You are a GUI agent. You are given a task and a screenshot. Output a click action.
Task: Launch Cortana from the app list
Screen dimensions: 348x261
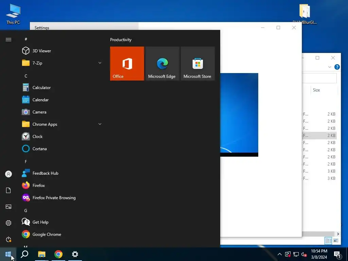pos(62,149)
